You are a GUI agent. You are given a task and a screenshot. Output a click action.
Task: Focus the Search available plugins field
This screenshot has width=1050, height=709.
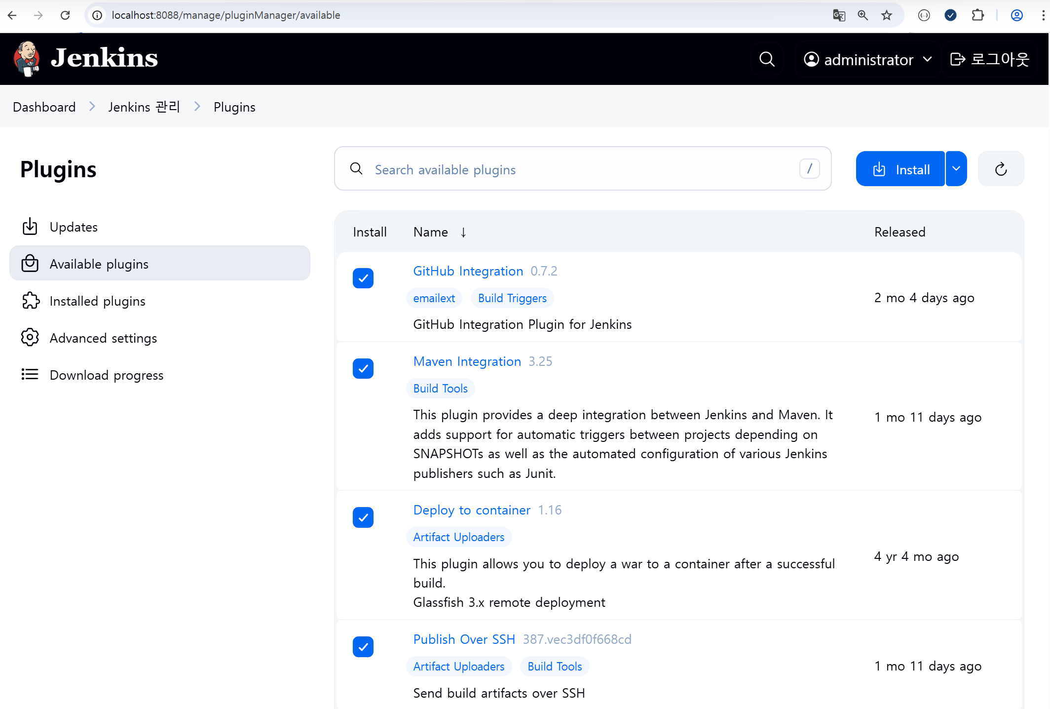tap(582, 169)
